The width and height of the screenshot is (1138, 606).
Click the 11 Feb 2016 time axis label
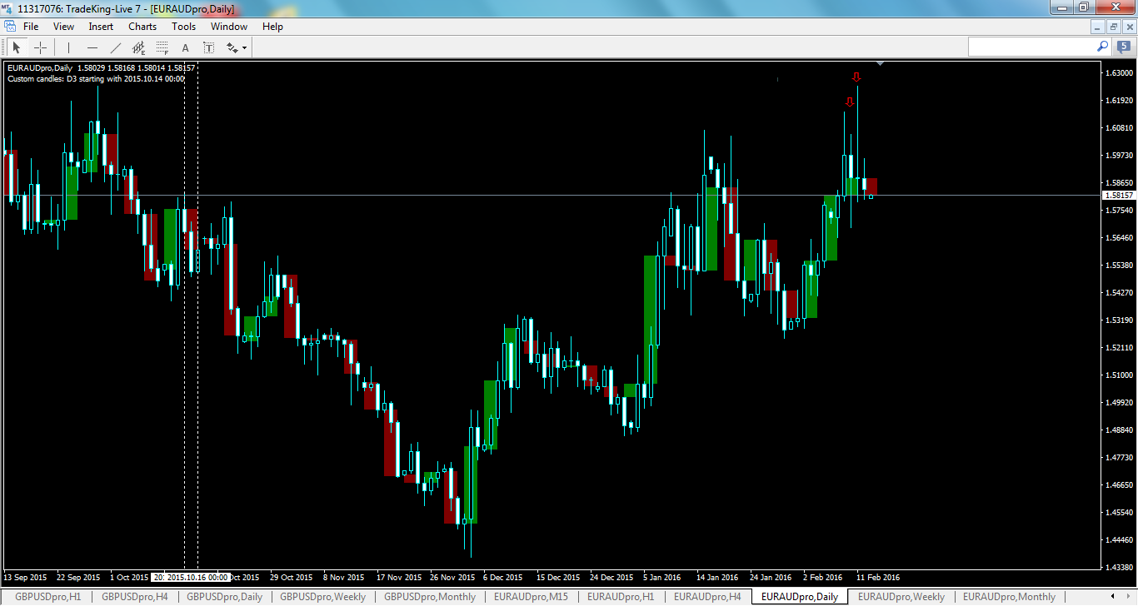(x=878, y=577)
